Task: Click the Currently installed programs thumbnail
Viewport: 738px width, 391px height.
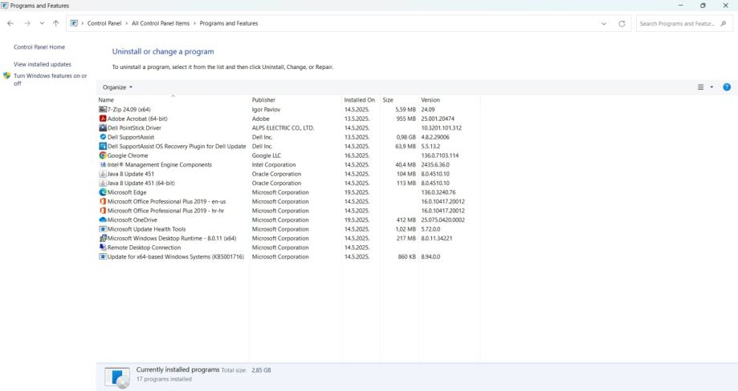Action: point(117,378)
